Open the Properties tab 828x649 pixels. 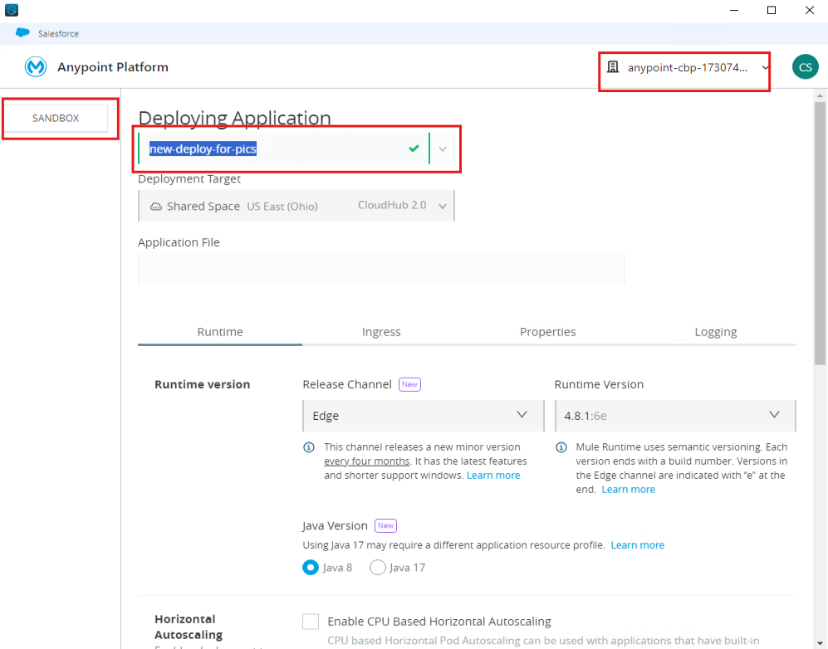(547, 331)
